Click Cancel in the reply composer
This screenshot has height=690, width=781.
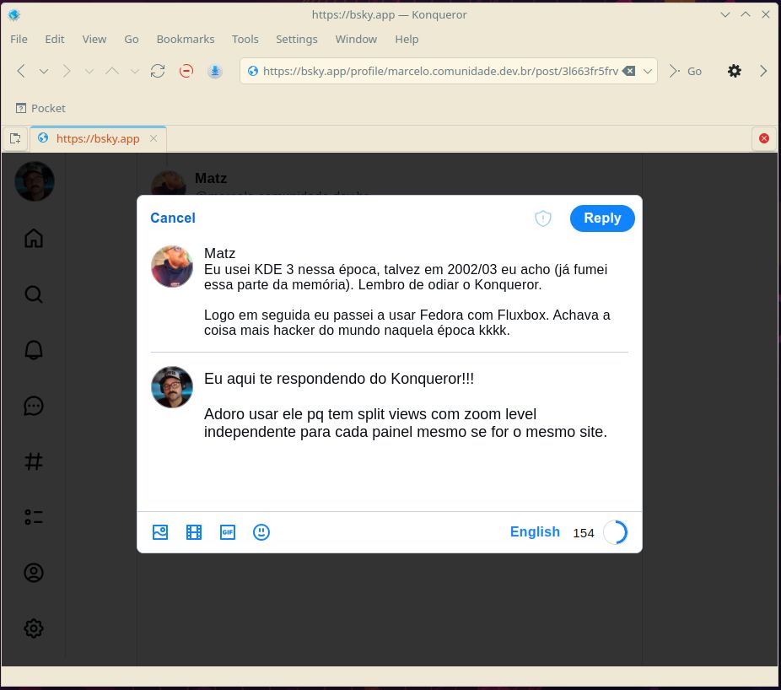click(x=173, y=218)
